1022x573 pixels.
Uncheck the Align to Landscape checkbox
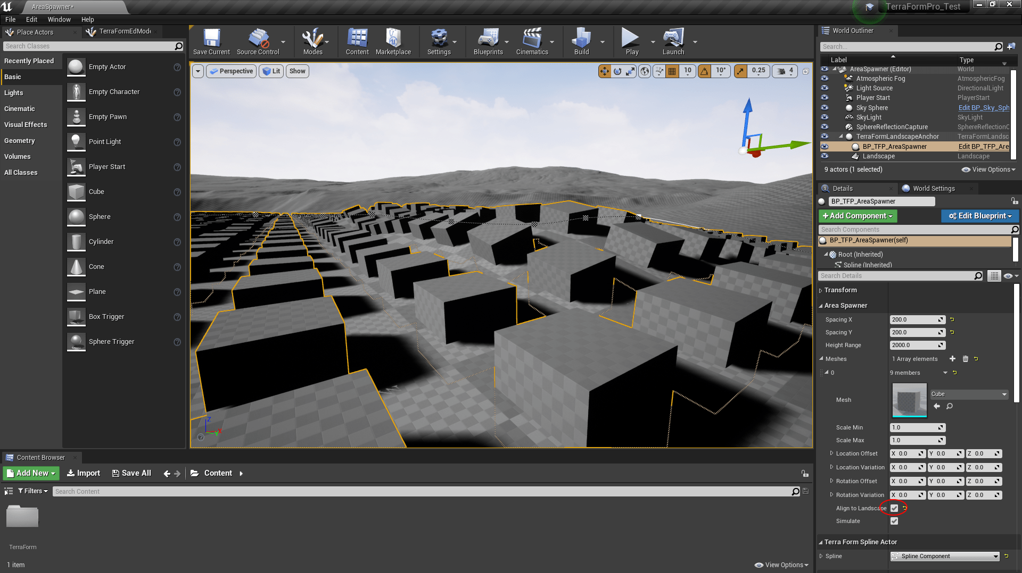pos(894,508)
